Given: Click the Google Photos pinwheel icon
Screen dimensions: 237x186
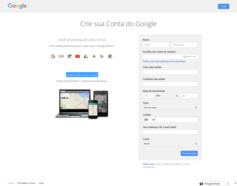Looking at the screenshot, I should [x=94, y=56].
